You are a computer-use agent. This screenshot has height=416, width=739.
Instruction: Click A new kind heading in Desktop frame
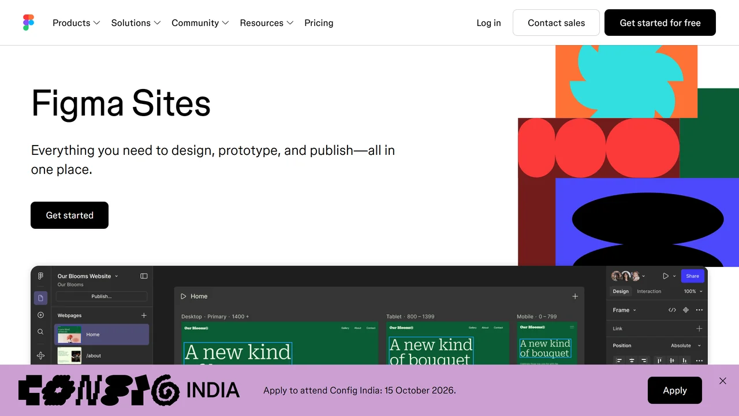coord(238,352)
